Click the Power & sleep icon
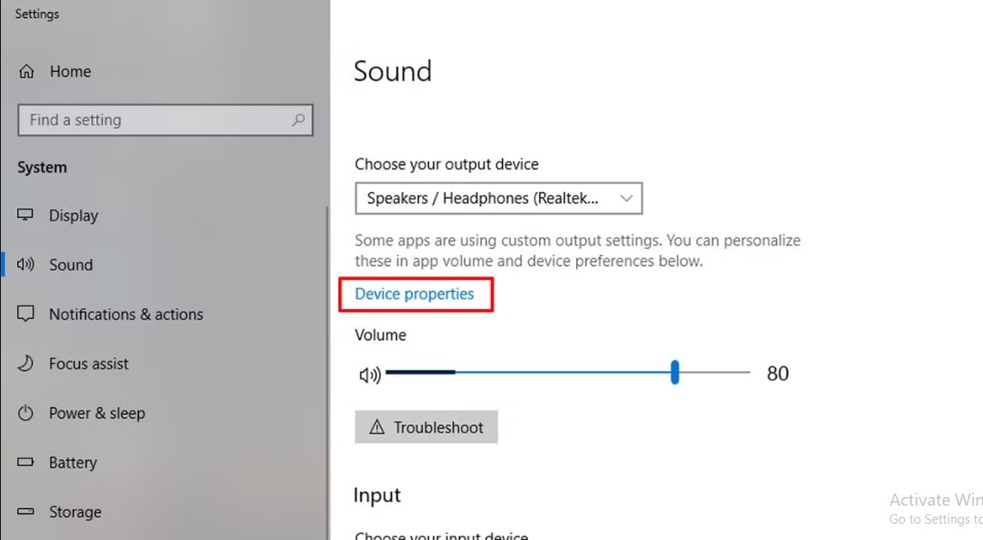Image resolution: width=983 pixels, height=540 pixels. click(25, 413)
